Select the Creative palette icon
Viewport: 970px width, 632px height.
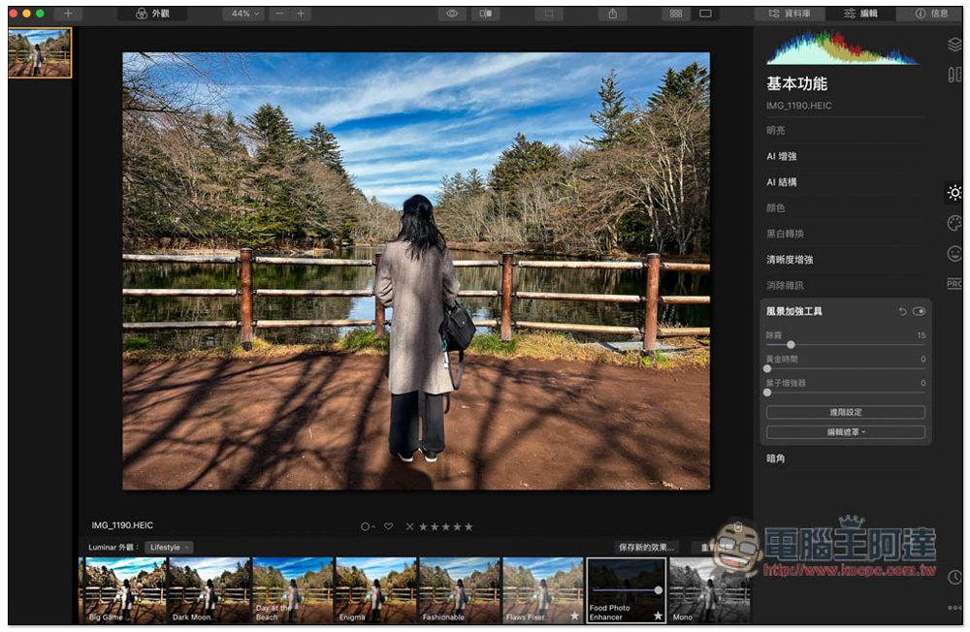click(954, 223)
